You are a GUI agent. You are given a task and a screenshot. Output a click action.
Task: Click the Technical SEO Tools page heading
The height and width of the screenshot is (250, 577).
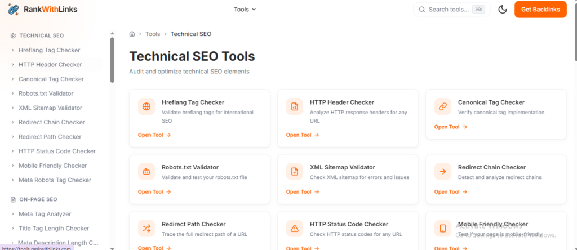[x=192, y=56]
